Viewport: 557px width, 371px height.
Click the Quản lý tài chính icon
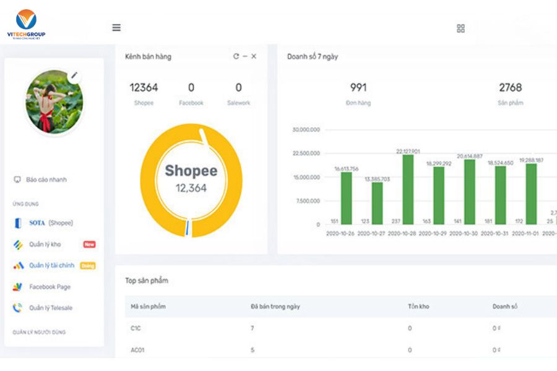click(x=19, y=265)
